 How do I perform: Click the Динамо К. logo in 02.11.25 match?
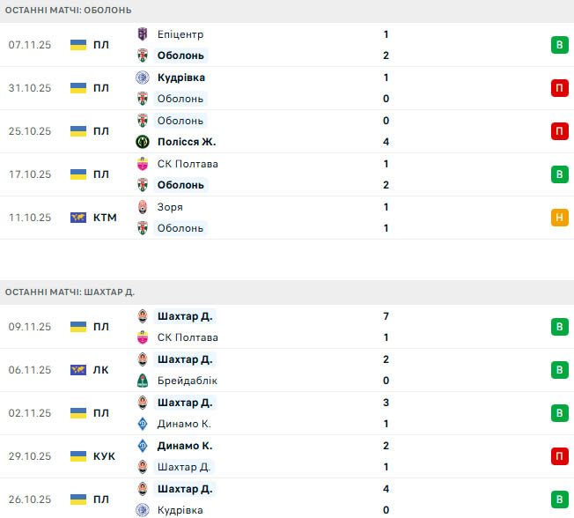[143, 424]
